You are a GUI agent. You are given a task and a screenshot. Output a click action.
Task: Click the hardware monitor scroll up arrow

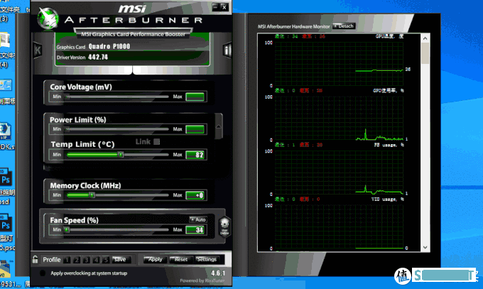coord(425,38)
